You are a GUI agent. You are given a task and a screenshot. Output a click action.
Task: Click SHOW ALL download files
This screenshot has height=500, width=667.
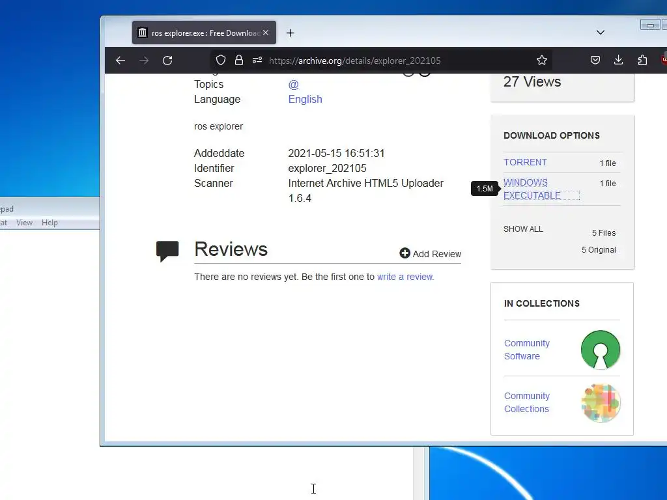[523, 229]
